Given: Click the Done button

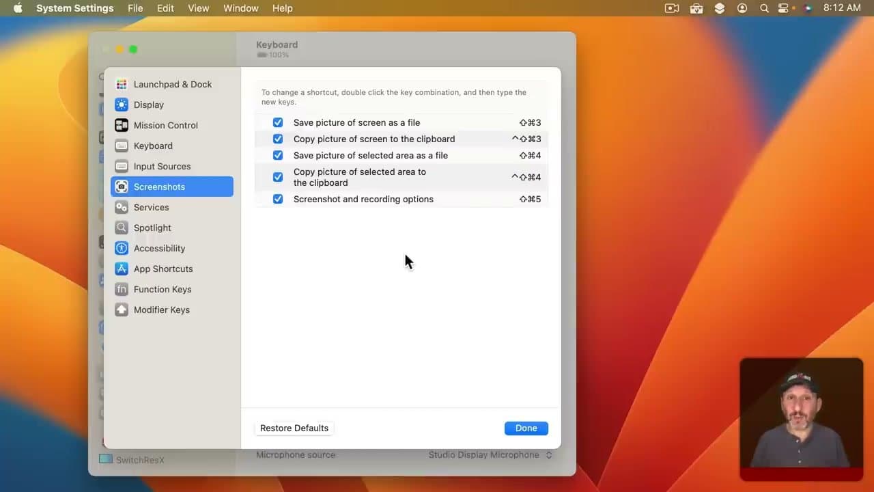Looking at the screenshot, I should tap(526, 428).
